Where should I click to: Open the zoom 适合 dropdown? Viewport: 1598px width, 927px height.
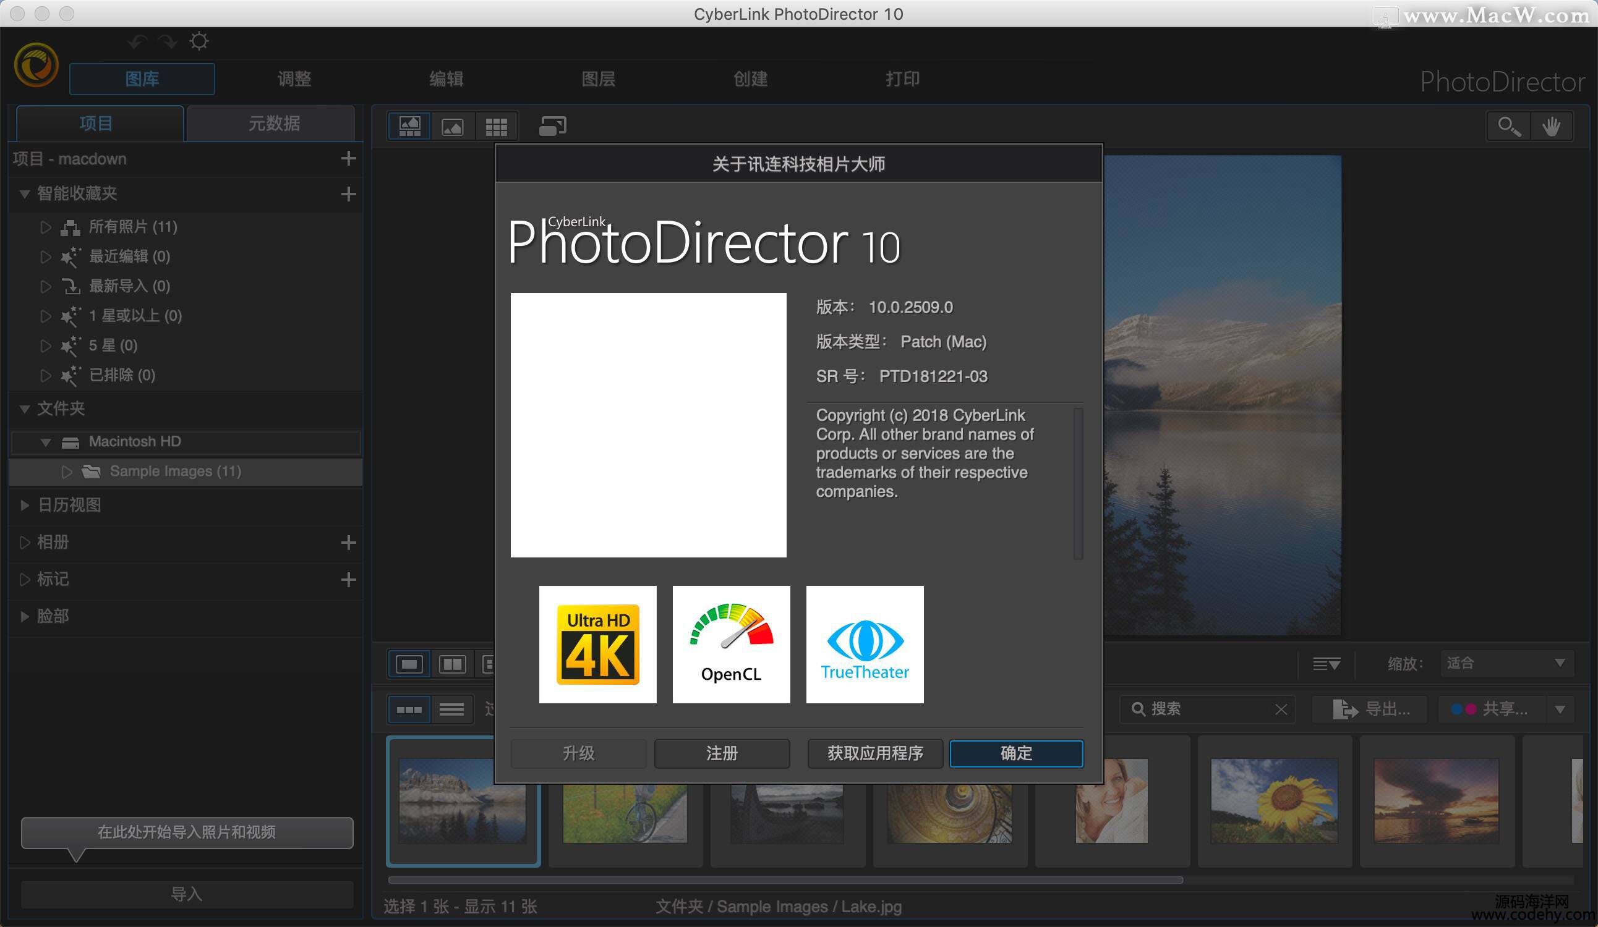point(1506,663)
